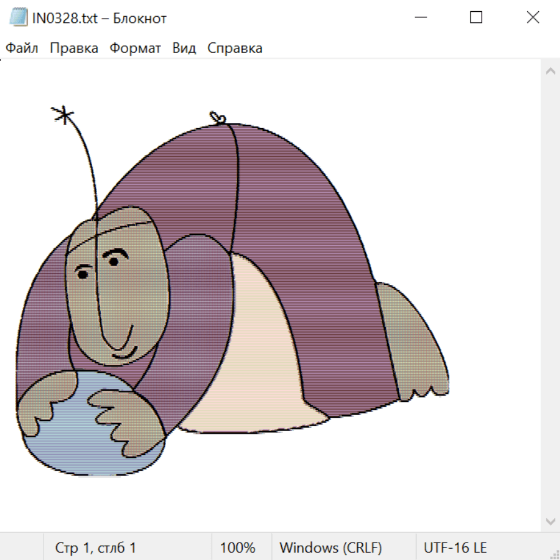Click the Windows (CRLF) status field
This screenshot has width=560, height=560.
click(x=330, y=548)
